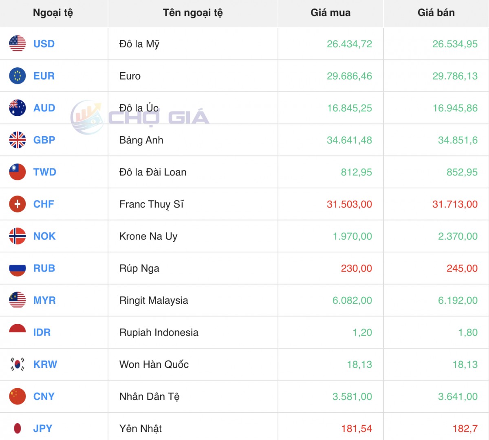Open the EUR currency link
This screenshot has width=489, height=440.
point(44,76)
